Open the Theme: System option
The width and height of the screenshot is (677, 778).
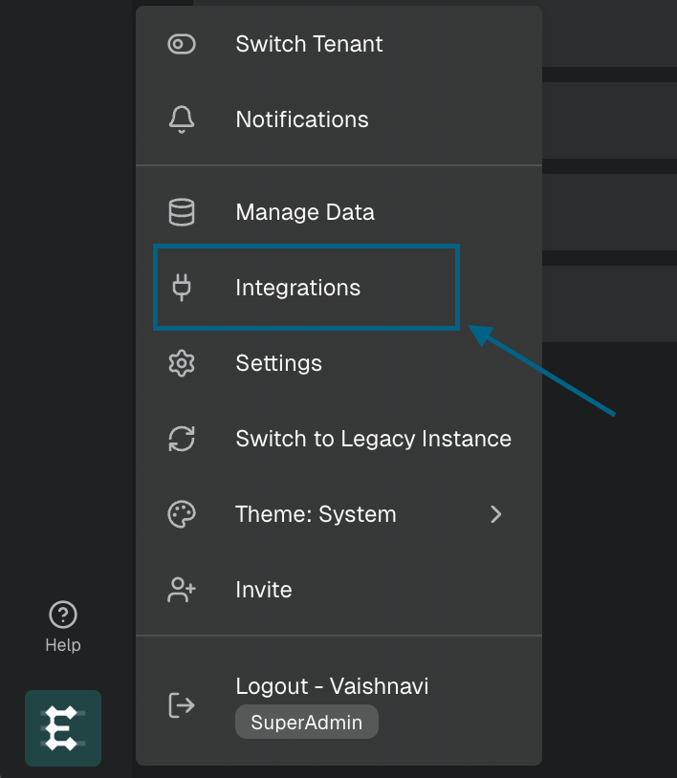click(339, 514)
